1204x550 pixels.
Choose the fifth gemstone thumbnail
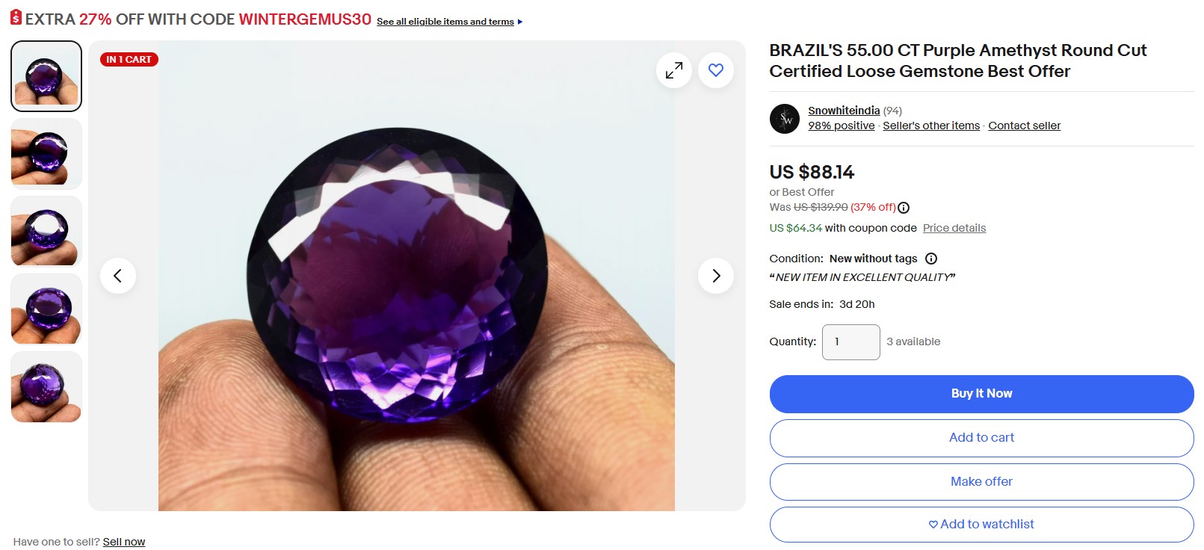pyautogui.click(x=46, y=387)
